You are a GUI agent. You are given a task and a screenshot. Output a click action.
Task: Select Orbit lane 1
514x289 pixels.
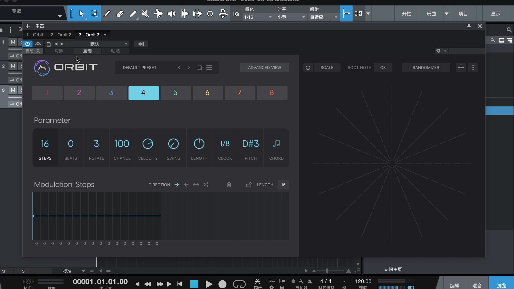[x=47, y=93]
